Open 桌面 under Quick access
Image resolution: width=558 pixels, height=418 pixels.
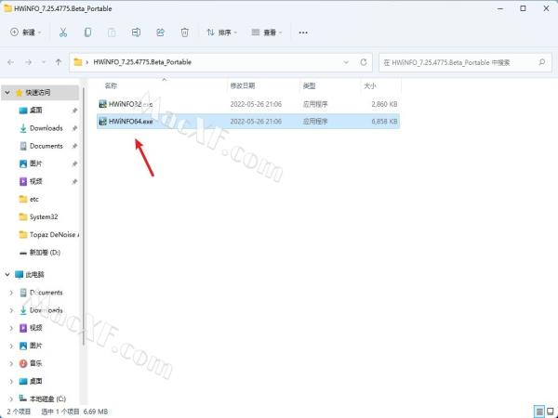(x=35, y=111)
